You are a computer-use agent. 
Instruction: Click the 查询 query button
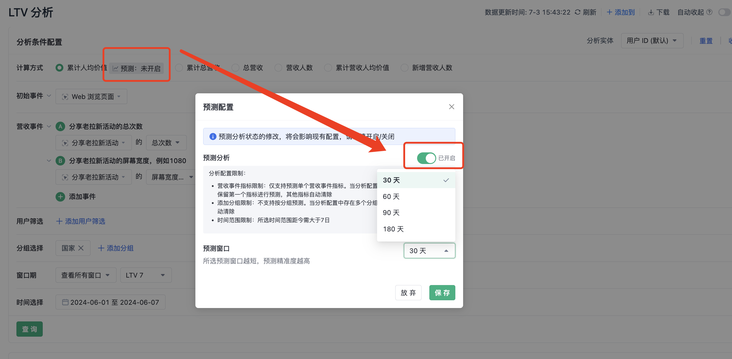point(29,329)
